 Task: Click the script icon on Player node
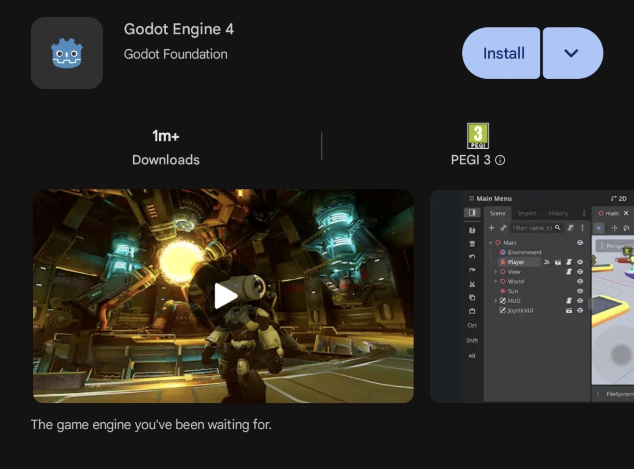point(569,262)
